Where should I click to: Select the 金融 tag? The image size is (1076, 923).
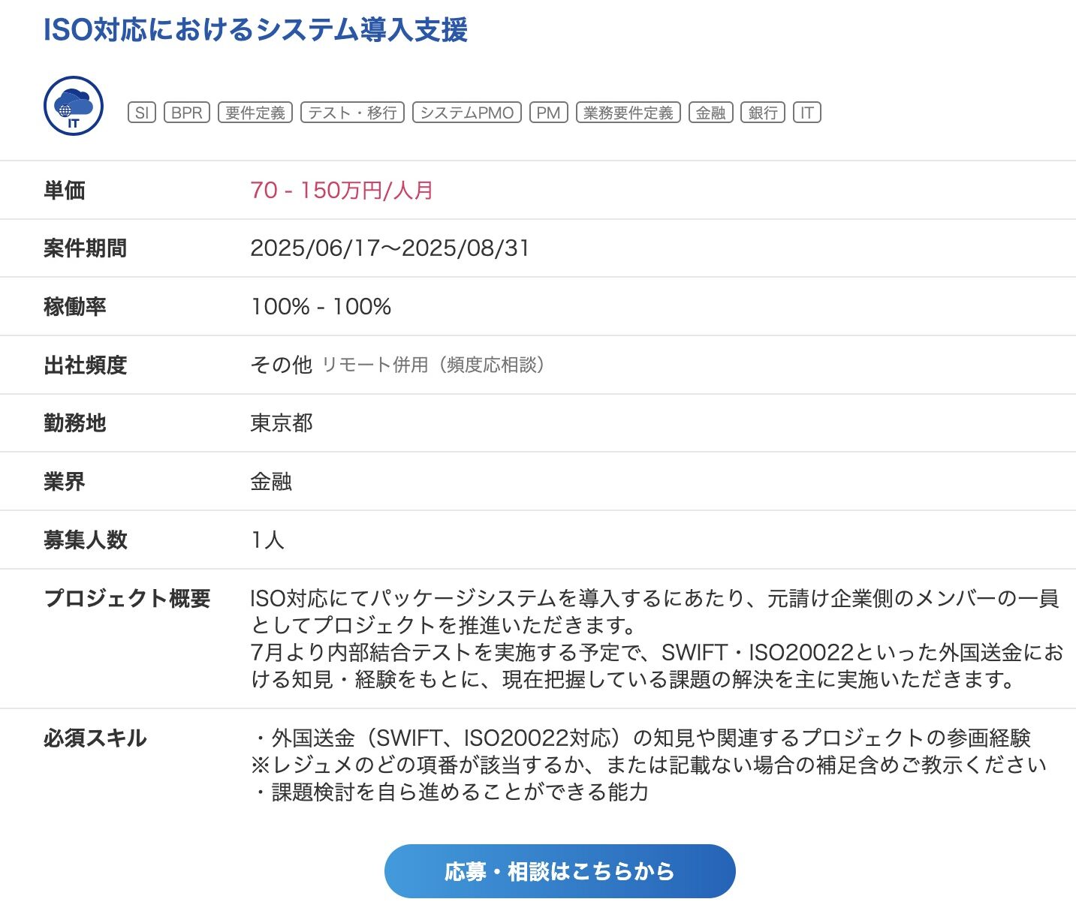point(711,113)
